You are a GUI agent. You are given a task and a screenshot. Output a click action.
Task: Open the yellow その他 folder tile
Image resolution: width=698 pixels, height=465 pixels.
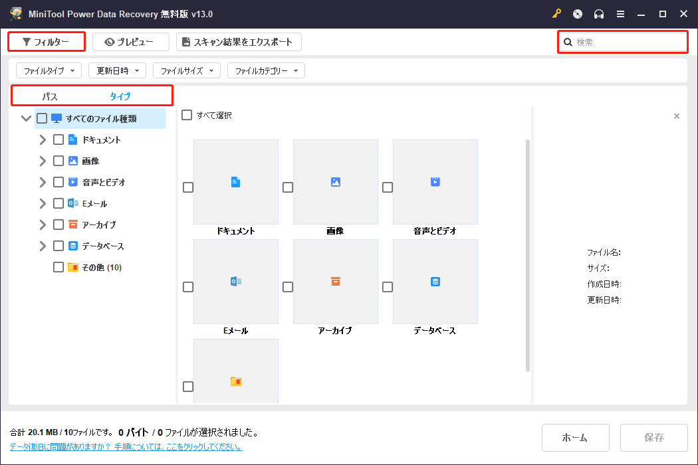click(x=236, y=371)
